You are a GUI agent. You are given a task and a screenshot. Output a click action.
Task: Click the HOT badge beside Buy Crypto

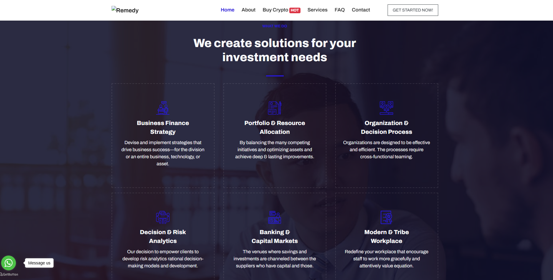(295, 10)
